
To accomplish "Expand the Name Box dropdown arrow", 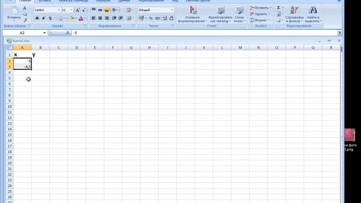I will [45, 33].
